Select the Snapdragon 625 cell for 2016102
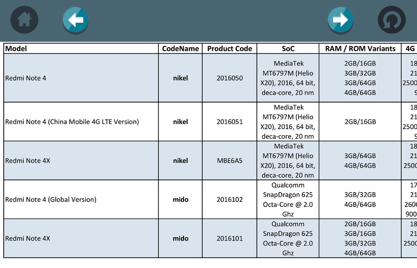 (x=288, y=200)
